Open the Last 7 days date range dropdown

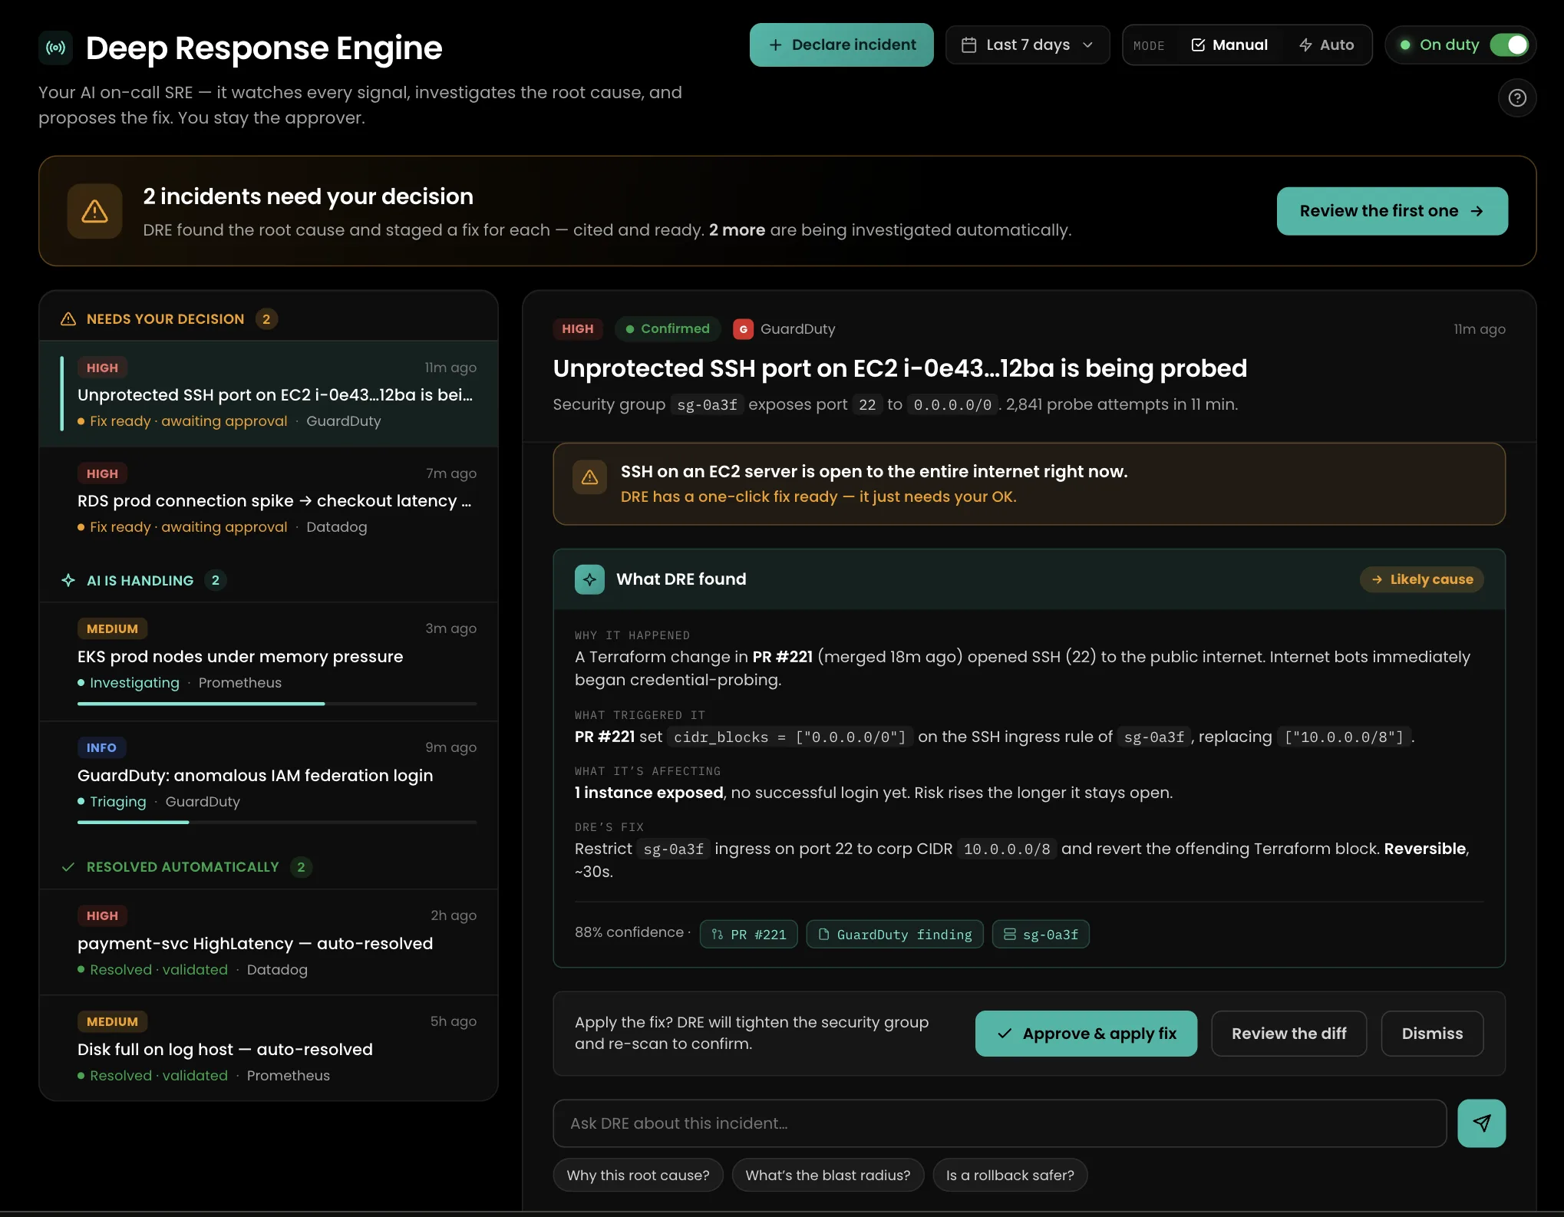pos(1028,45)
